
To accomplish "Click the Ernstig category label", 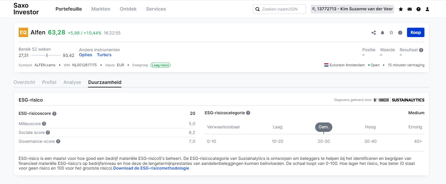I will click(x=415, y=127).
